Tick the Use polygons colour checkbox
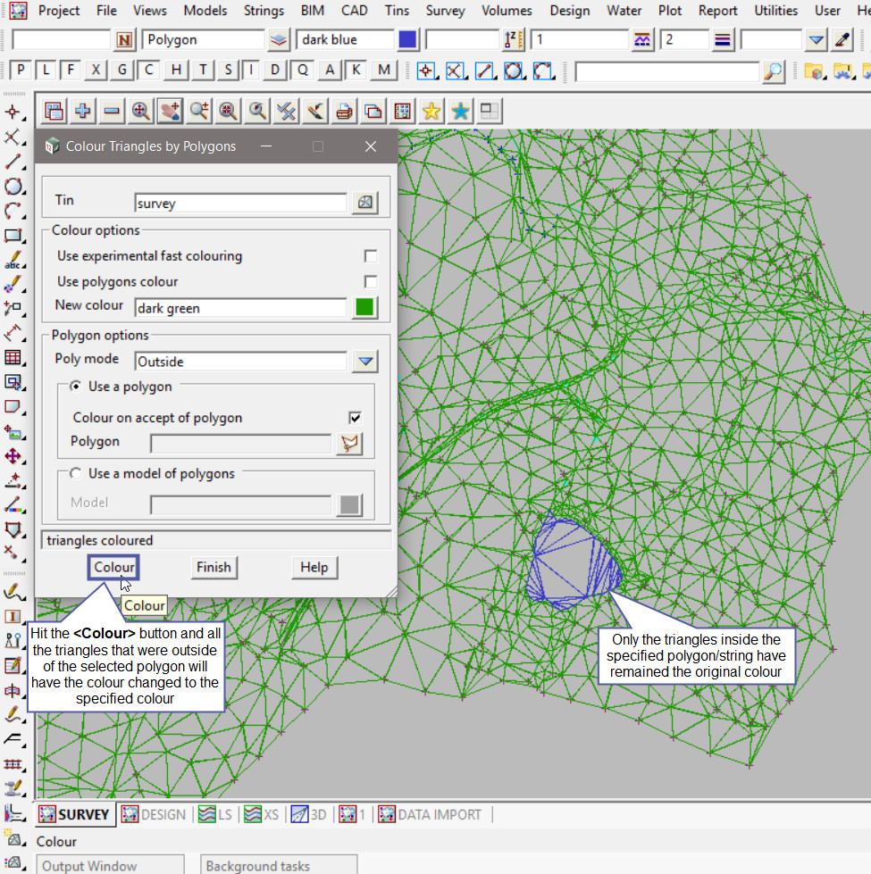The height and width of the screenshot is (874, 871). 370,282
